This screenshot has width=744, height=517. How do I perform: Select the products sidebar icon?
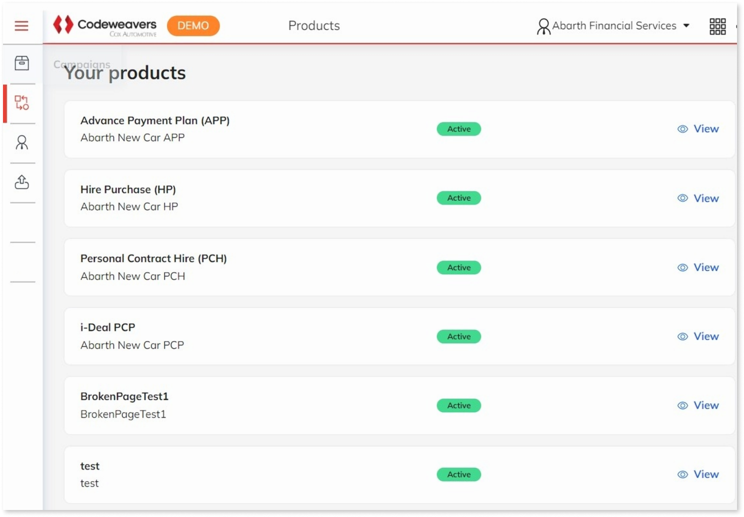click(x=21, y=103)
